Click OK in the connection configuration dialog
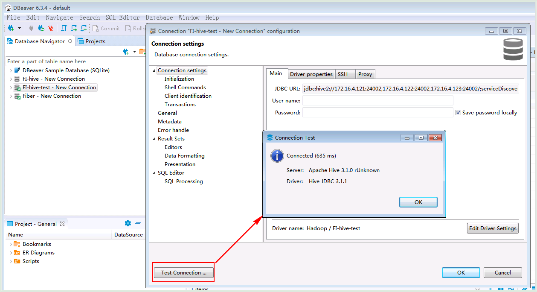Screen dimensions: 537x292 461,272
